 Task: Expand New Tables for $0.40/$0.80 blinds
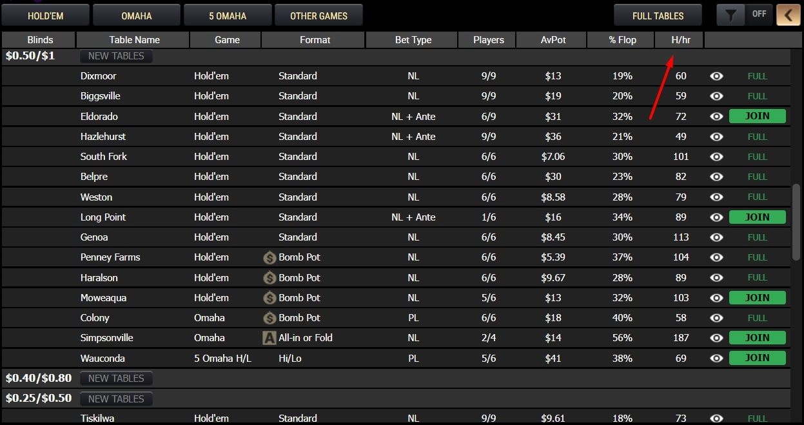point(116,379)
